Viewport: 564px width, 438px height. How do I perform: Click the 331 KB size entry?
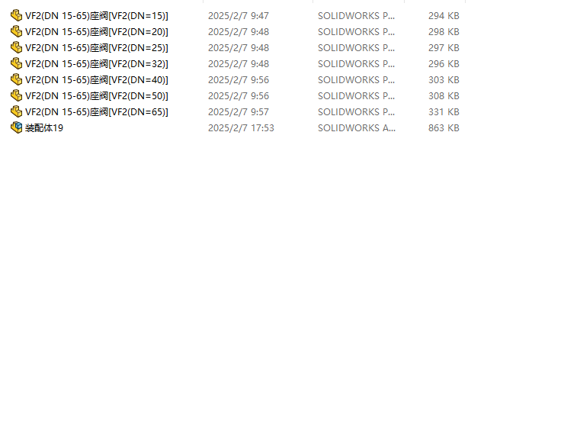click(x=444, y=112)
